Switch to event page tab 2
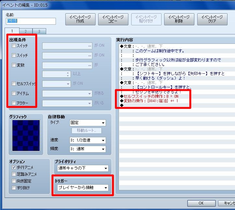The image size is (235, 210). [x=26, y=31]
